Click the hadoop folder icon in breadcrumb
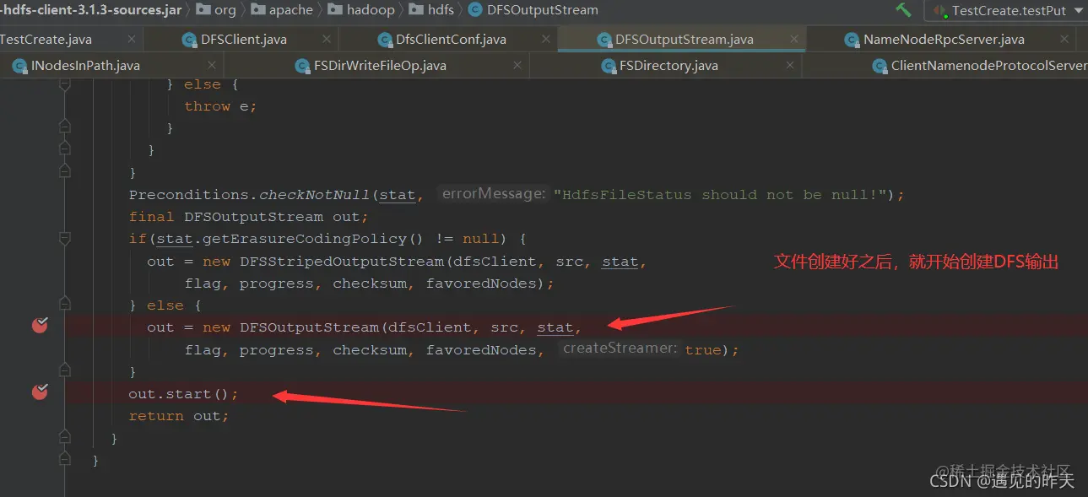Viewport: 1088px width, 497px height. [x=333, y=10]
